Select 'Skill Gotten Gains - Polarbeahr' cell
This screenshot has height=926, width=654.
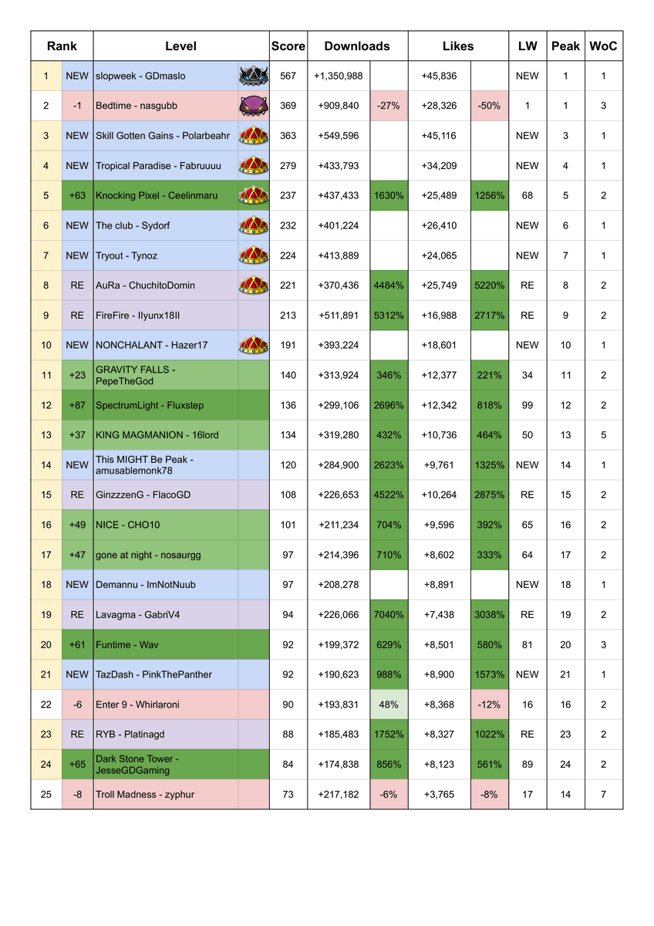point(166,136)
